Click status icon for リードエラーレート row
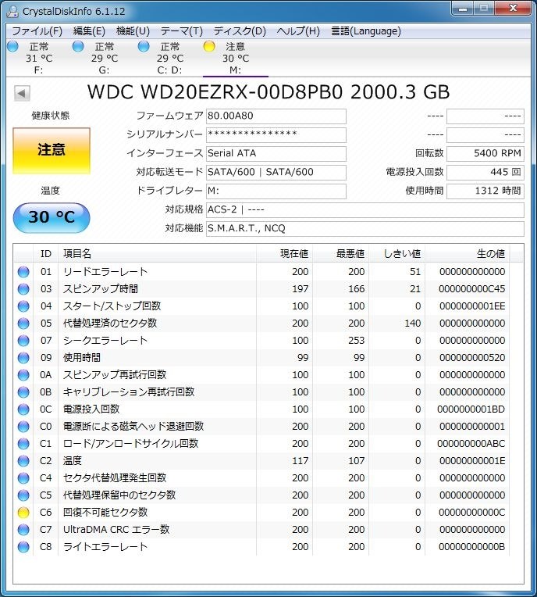The image size is (537, 597). [x=23, y=272]
